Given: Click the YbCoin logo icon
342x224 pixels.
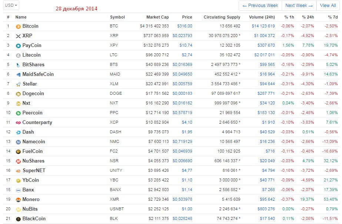Looking at the screenshot, I should 18,180.
